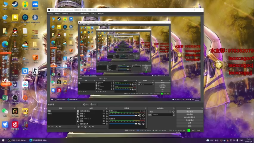The image size is (254, 143).
Task: Lock the 图像 3 source
Action: tap(107, 114)
